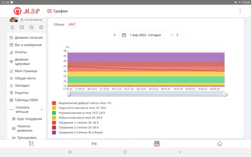Tap the dumbbell workouts icon in bottom bar
The image size is (251, 157).
click(x=94, y=144)
